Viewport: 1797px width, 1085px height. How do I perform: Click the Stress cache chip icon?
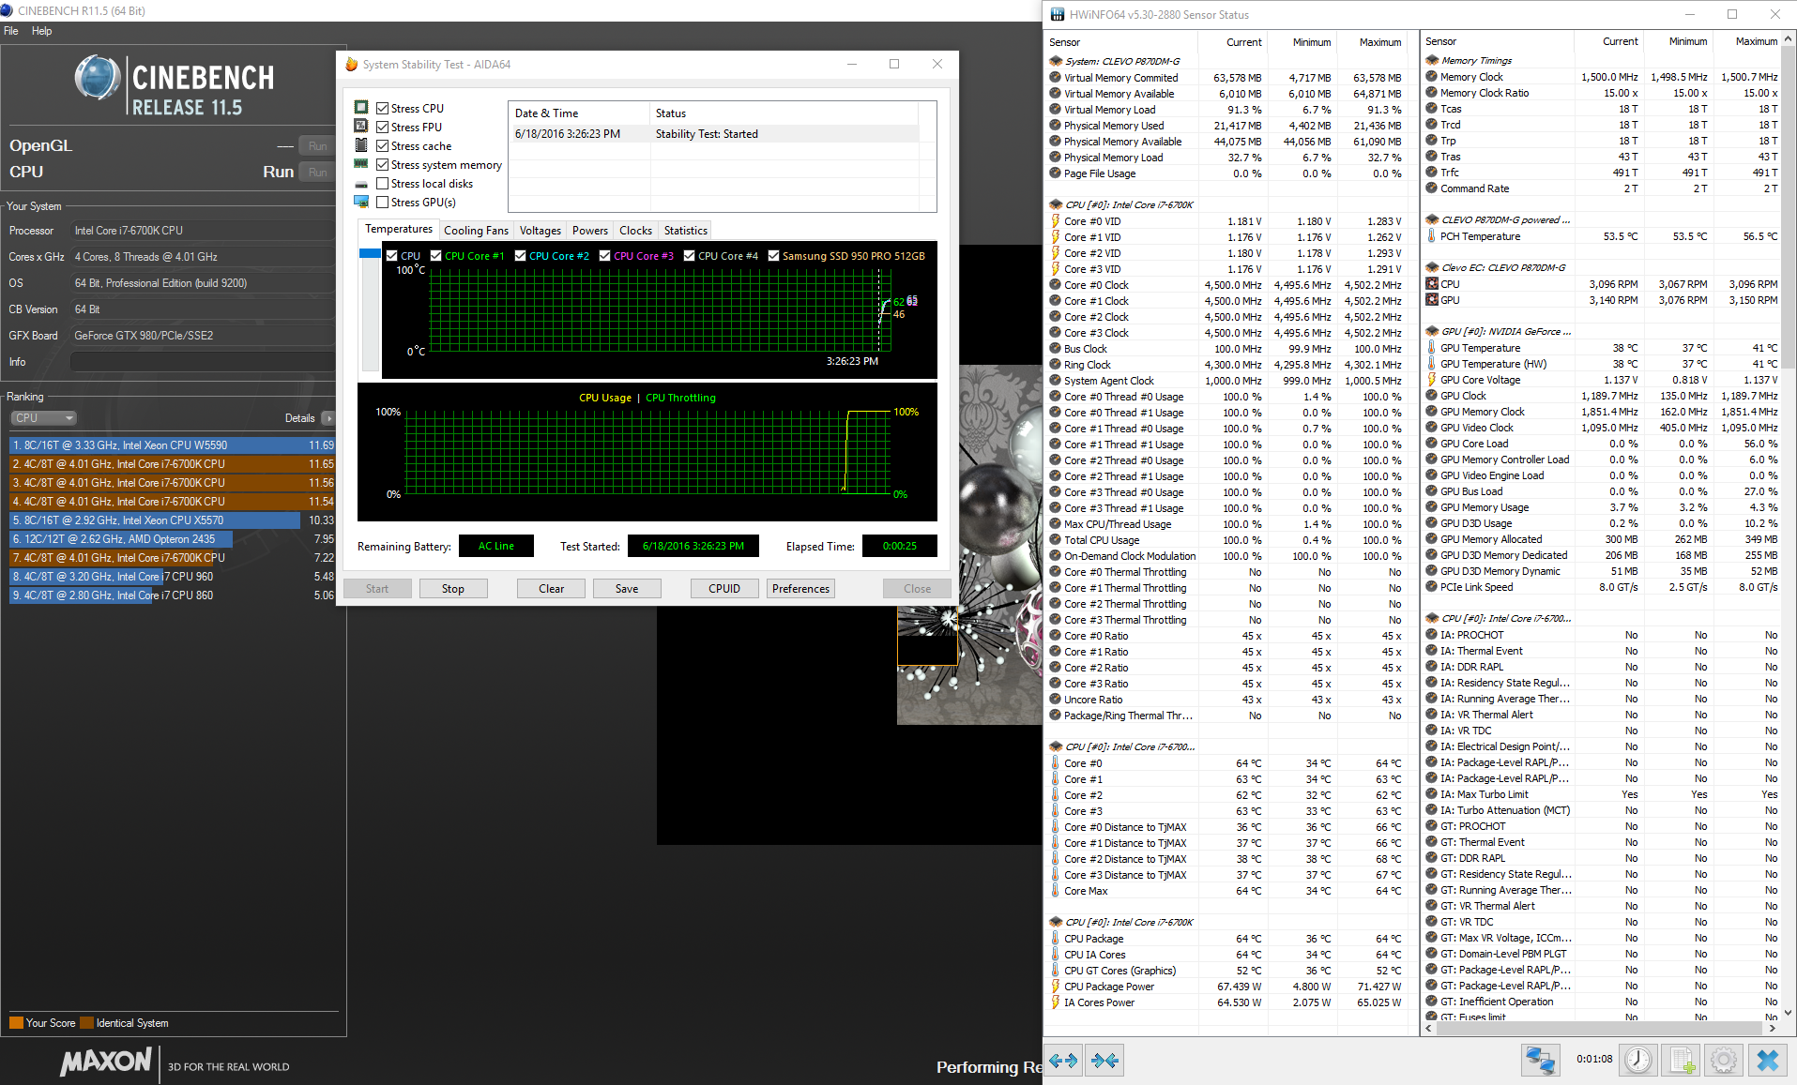(x=361, y=145)
